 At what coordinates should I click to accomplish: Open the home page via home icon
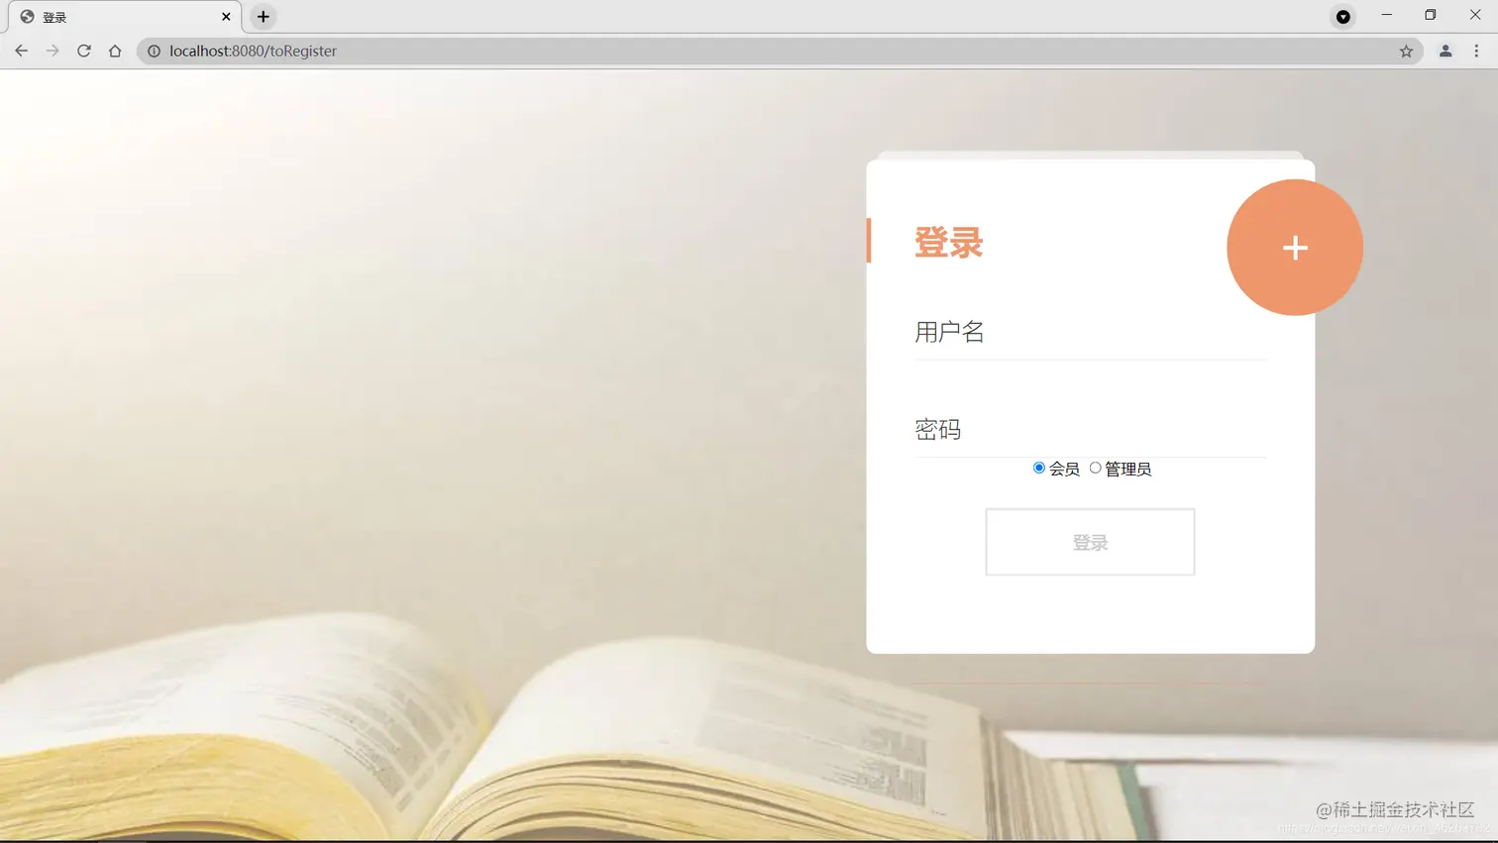coord(113,51)
